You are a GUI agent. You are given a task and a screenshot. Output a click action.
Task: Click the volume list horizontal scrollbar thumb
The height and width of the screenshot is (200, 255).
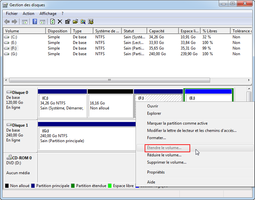[x=110, y=80]
